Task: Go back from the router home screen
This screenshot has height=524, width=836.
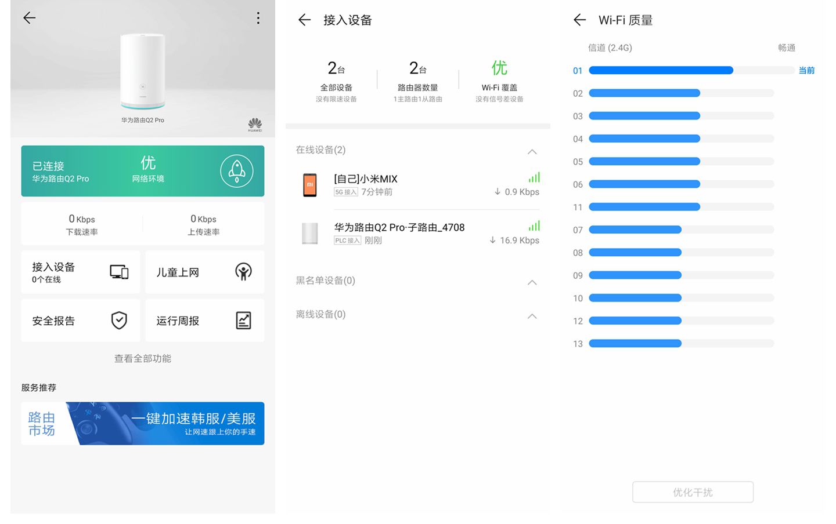Action: pyautogui.click(x=29, y=18)
